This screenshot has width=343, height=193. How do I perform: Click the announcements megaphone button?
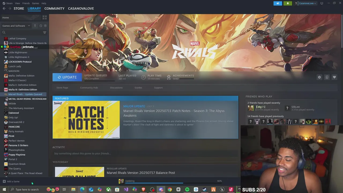pyautogui.click(x=278, y=3)
